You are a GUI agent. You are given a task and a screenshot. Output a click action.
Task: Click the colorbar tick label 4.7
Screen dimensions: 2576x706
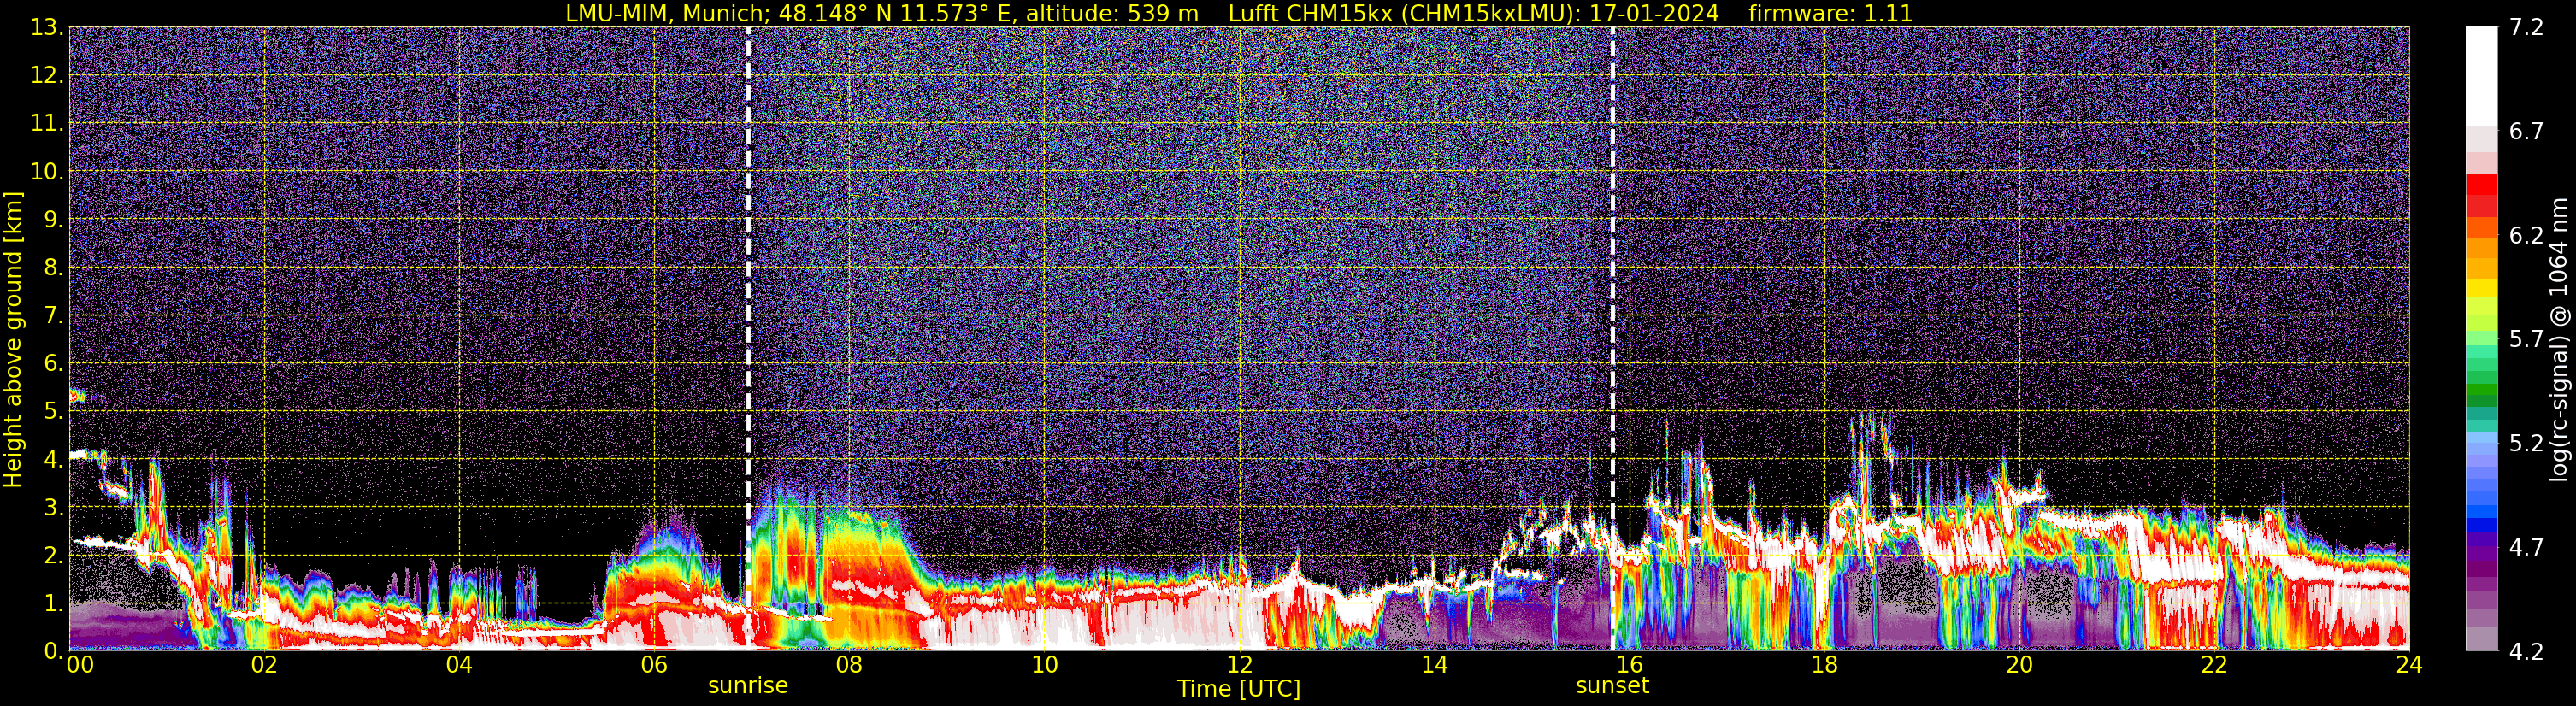click(x=2526, y=547)
